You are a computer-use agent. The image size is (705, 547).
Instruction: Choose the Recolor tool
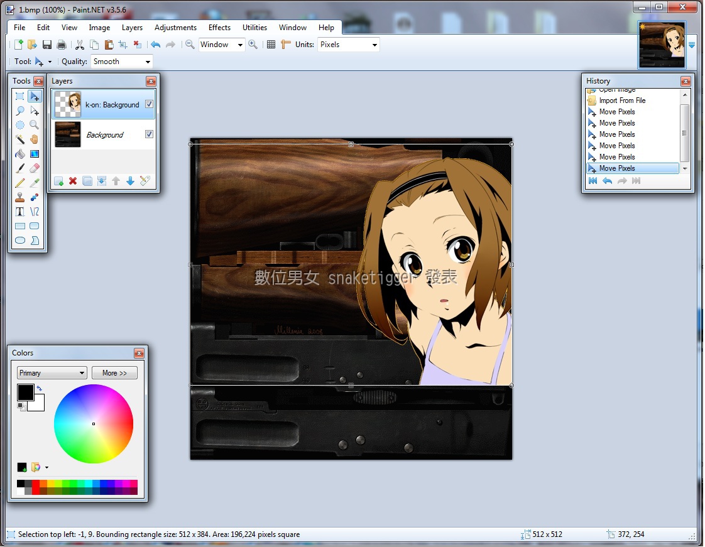pos(34,197)
